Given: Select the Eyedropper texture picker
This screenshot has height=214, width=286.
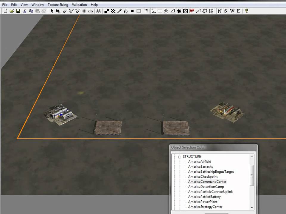Looking at the screenshot, I should tap(119, 11).
